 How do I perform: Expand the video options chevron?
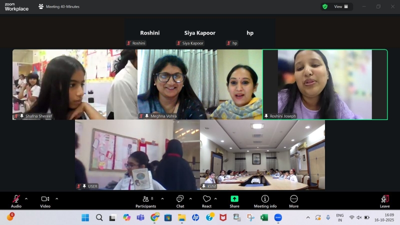coord(56,198)
